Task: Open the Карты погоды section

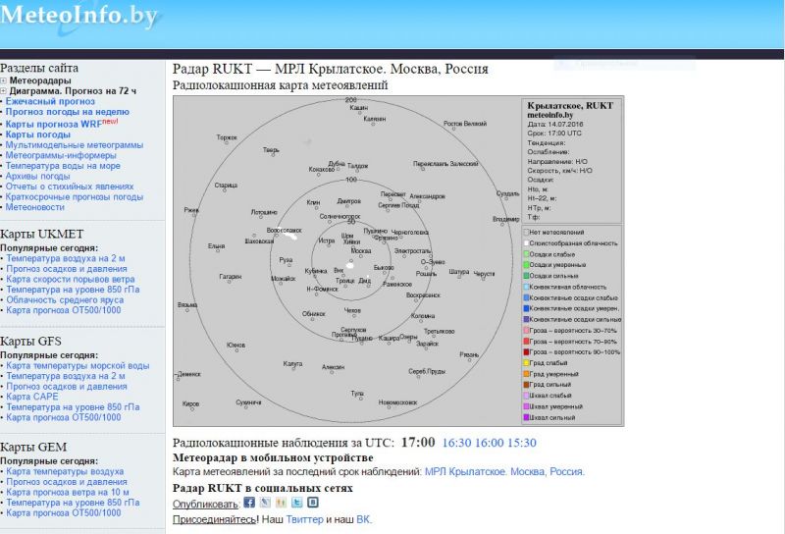Action: point(38,134)
